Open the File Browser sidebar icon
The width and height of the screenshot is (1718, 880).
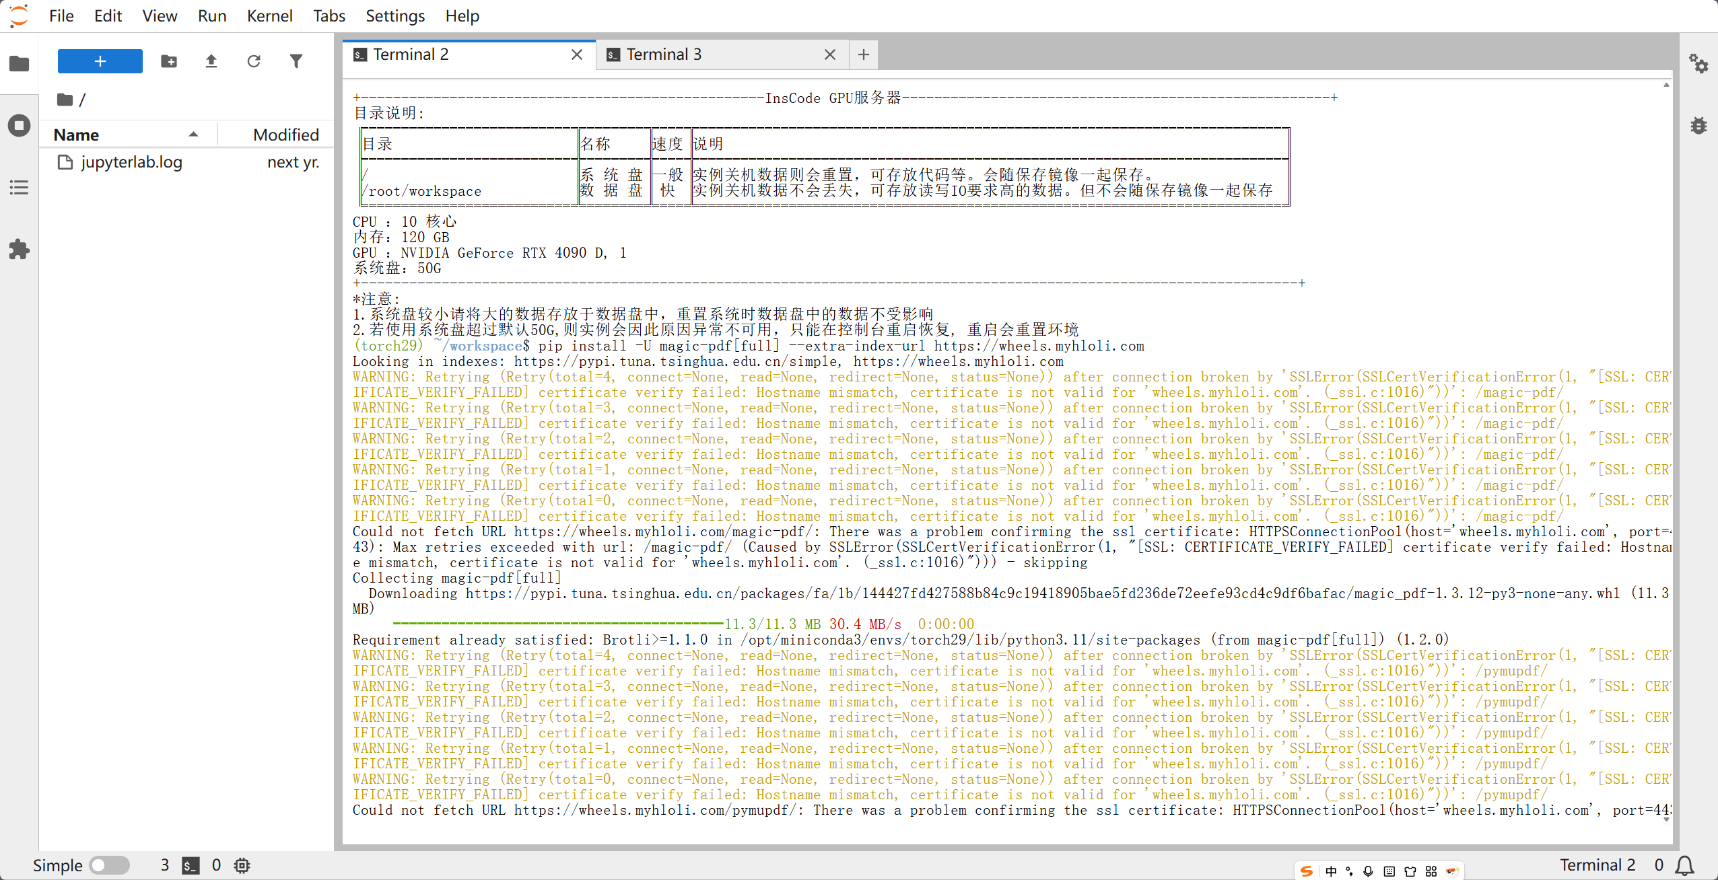click(19, 64)
